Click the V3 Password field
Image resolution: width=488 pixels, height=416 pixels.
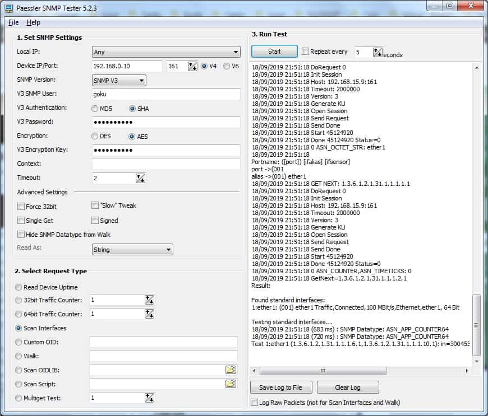166,122
